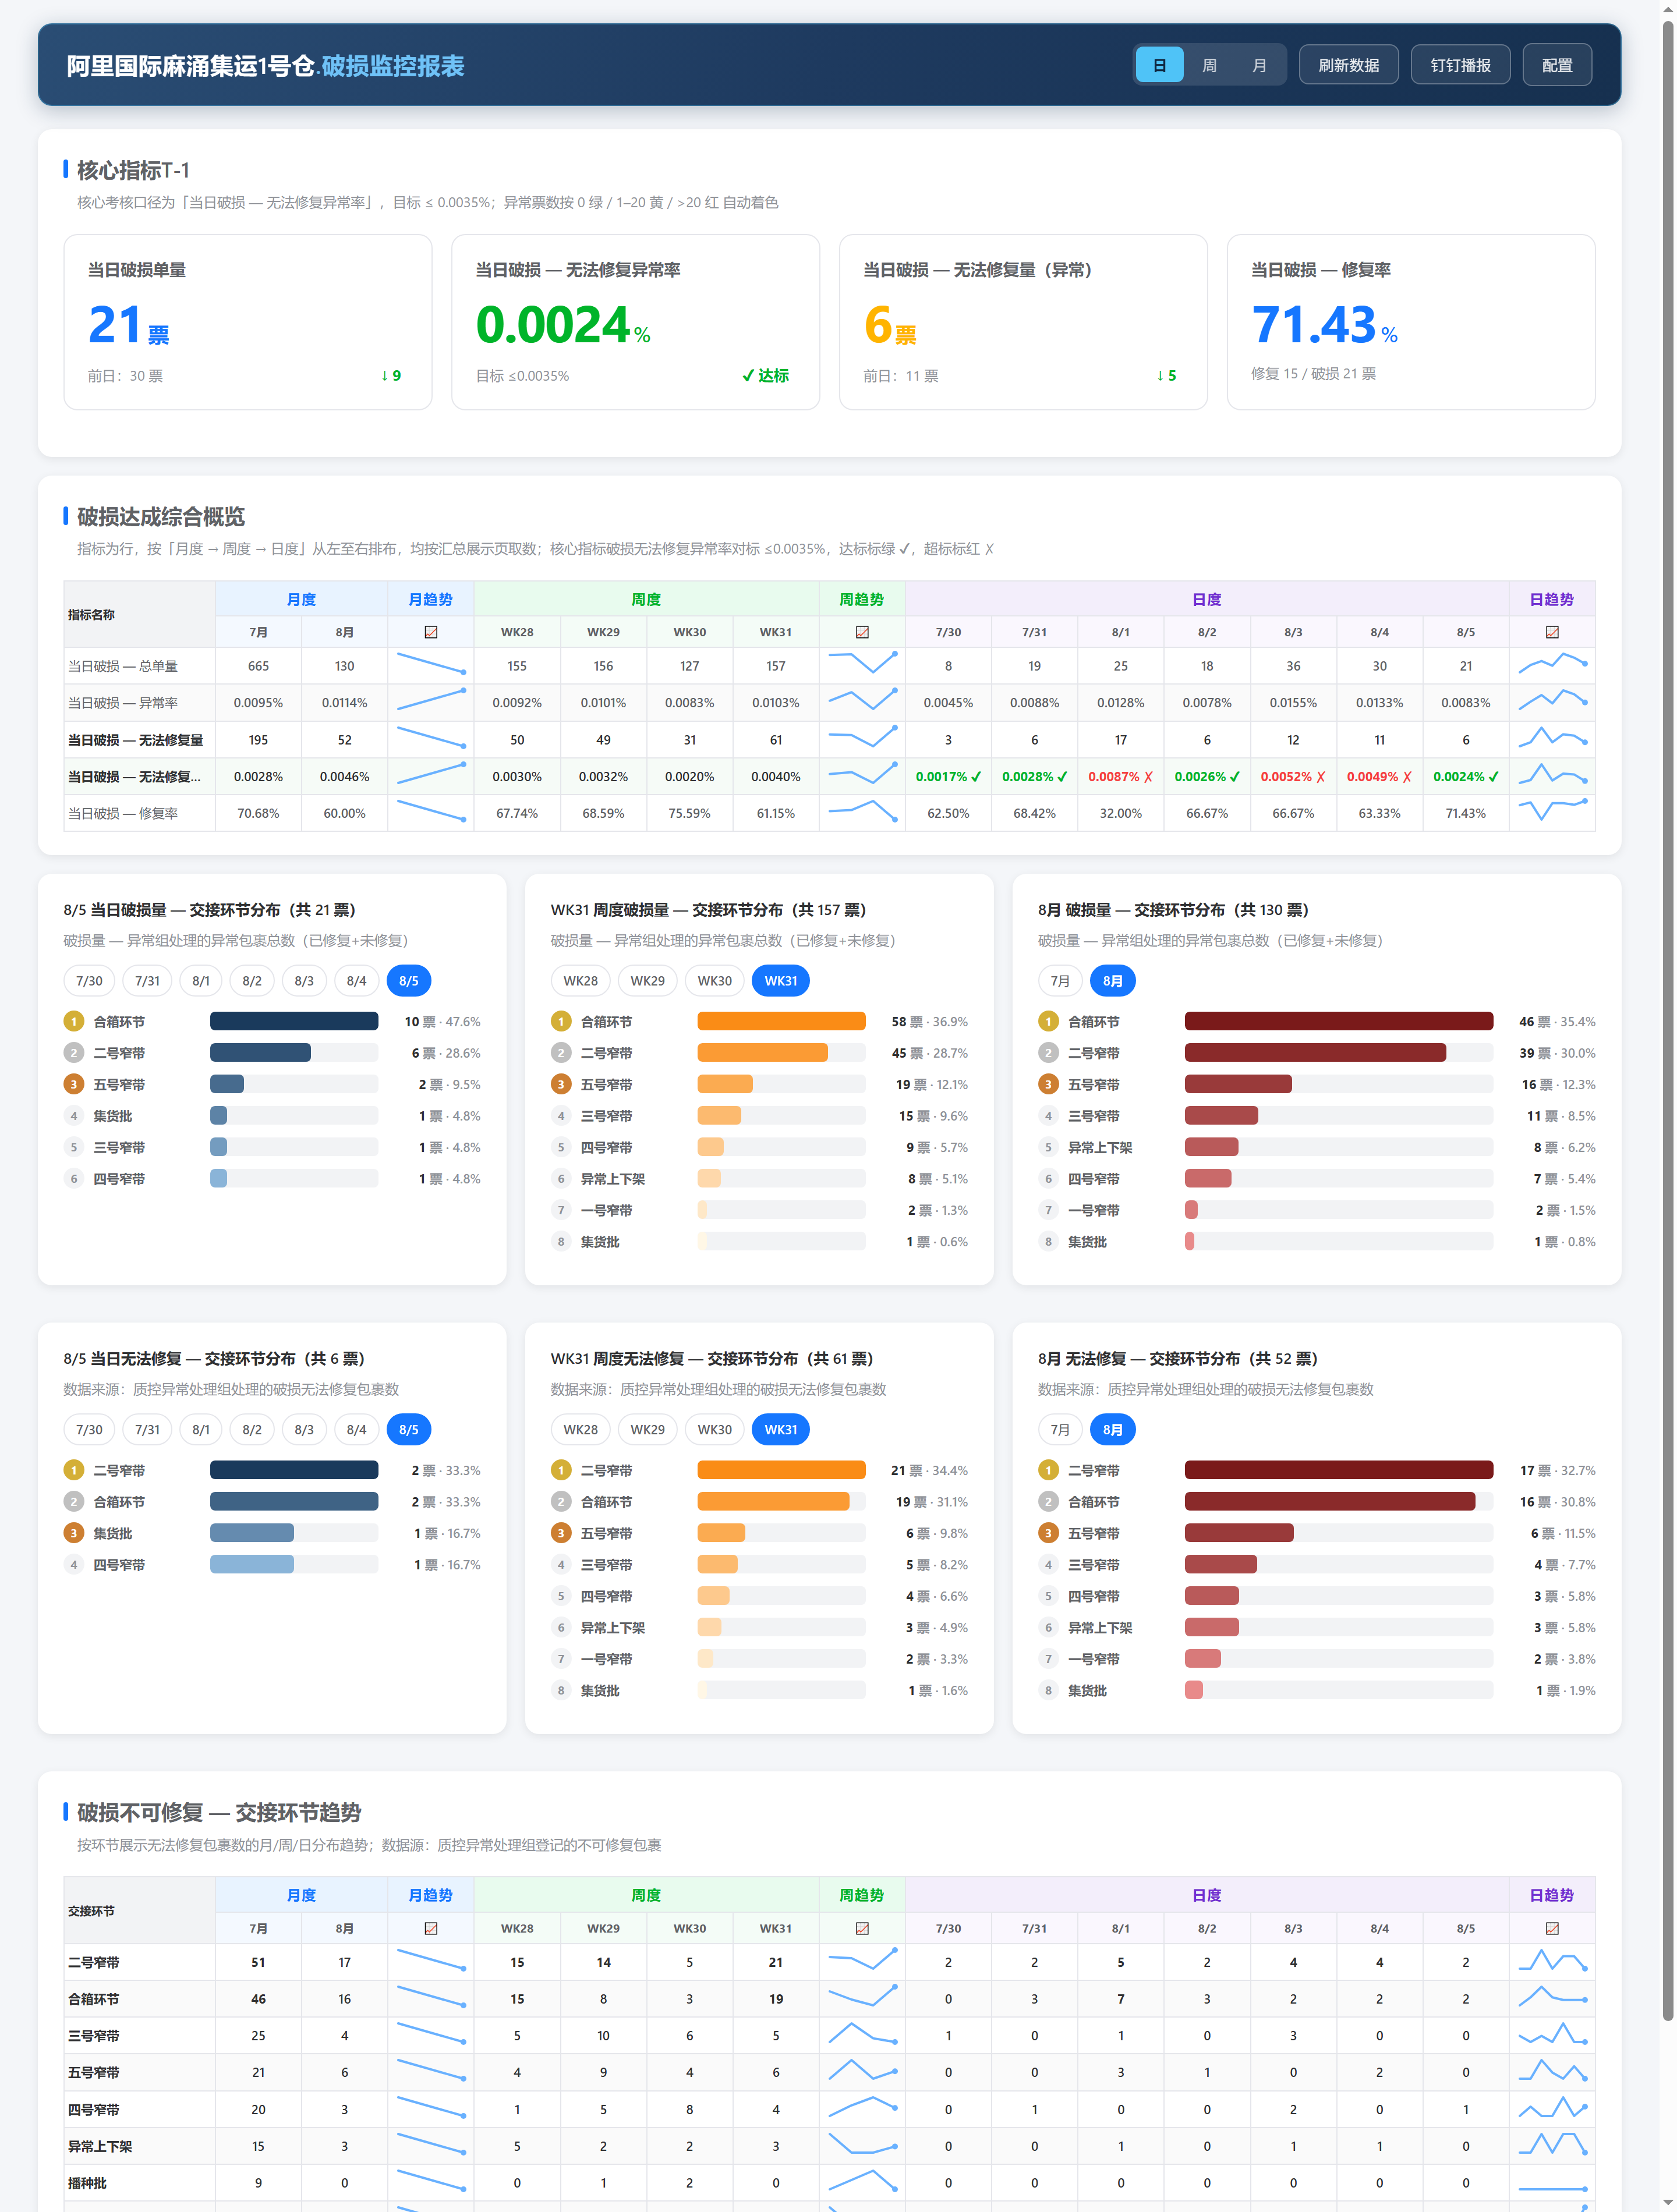Screen dimensions: 1677x2212
Task: Click the 钉钉播报 button
Action: tap(1460, 65)
